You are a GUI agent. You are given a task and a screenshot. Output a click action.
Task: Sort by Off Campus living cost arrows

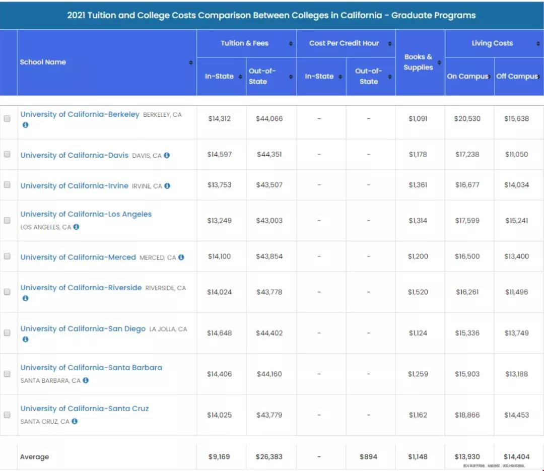point(538,77)
